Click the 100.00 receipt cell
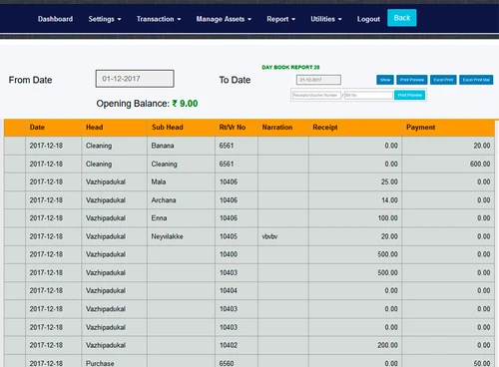499x367 pixels. pos(355,218)
